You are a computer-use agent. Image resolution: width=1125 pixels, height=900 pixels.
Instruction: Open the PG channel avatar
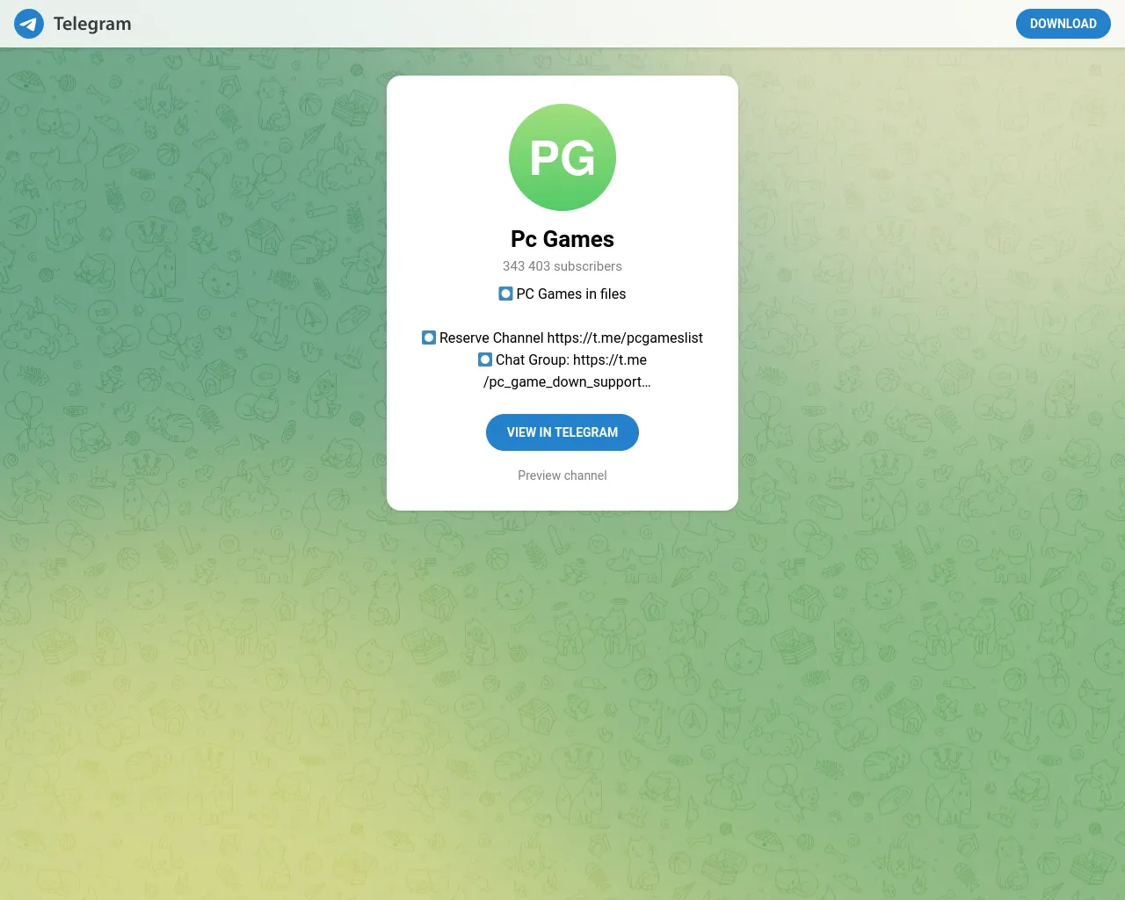click(x=562, y=157)
